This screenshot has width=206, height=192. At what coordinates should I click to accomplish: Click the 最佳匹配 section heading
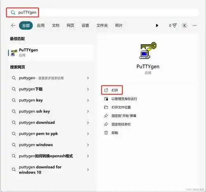pos(17,39)
